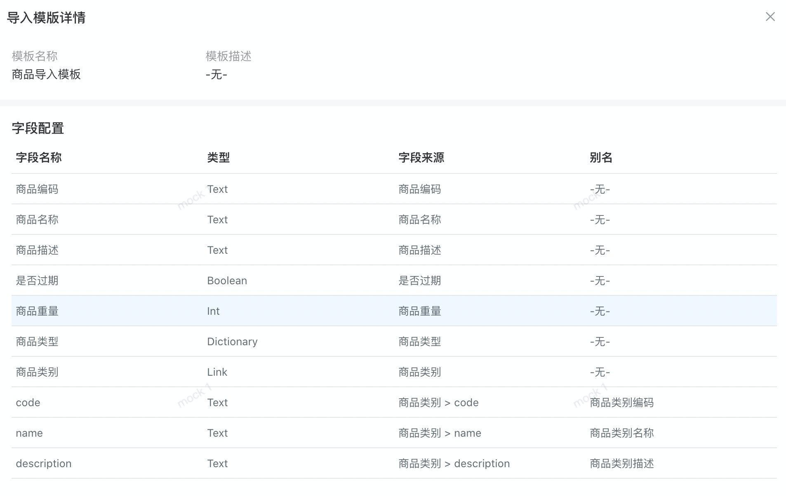This screenshot has height=496, width=786.
Task: Click source 商品类别 > code
Action: click(438, 403)
